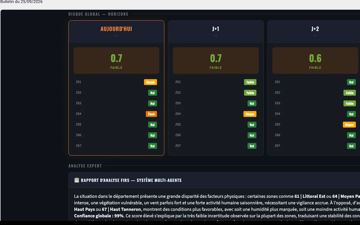
Task: Click the Nul badge for Z63 under J+1
Action: coord(252,103)
